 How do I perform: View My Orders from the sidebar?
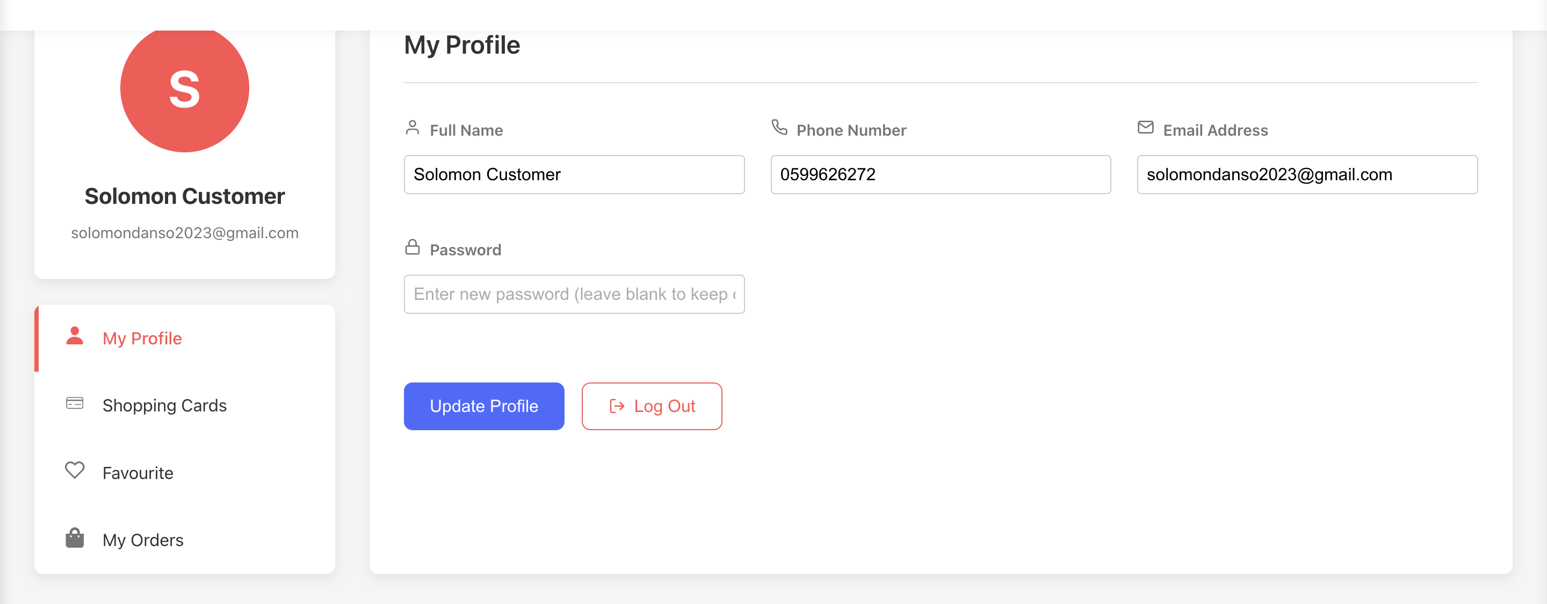coord(143,540)
